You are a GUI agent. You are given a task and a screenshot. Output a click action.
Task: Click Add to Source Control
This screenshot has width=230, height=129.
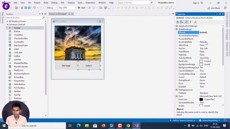(183, 120)
